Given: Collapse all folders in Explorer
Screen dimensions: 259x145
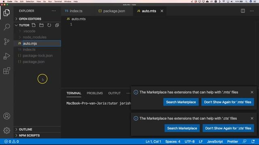Looking at the screenshot, I should (x=57, y=25).
